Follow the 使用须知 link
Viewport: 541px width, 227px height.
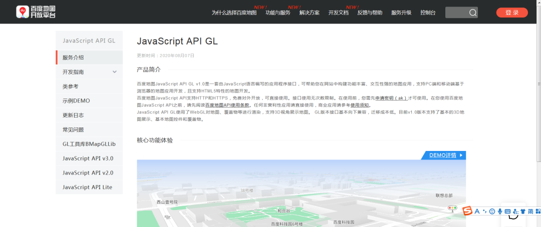(x=360, y=105)
